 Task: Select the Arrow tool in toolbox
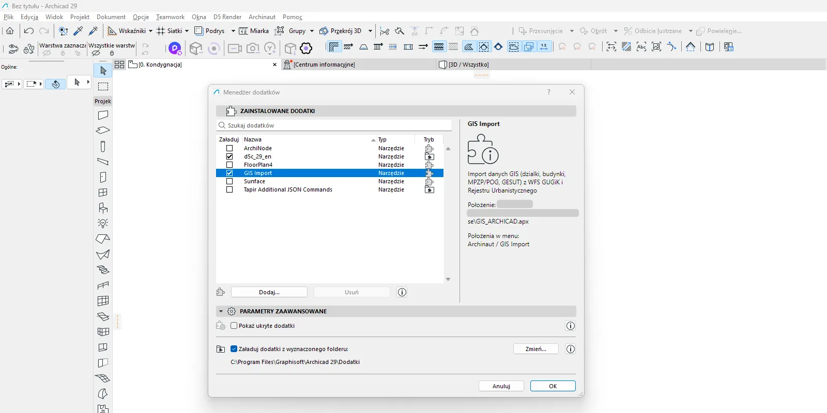[x=103, y=71]
